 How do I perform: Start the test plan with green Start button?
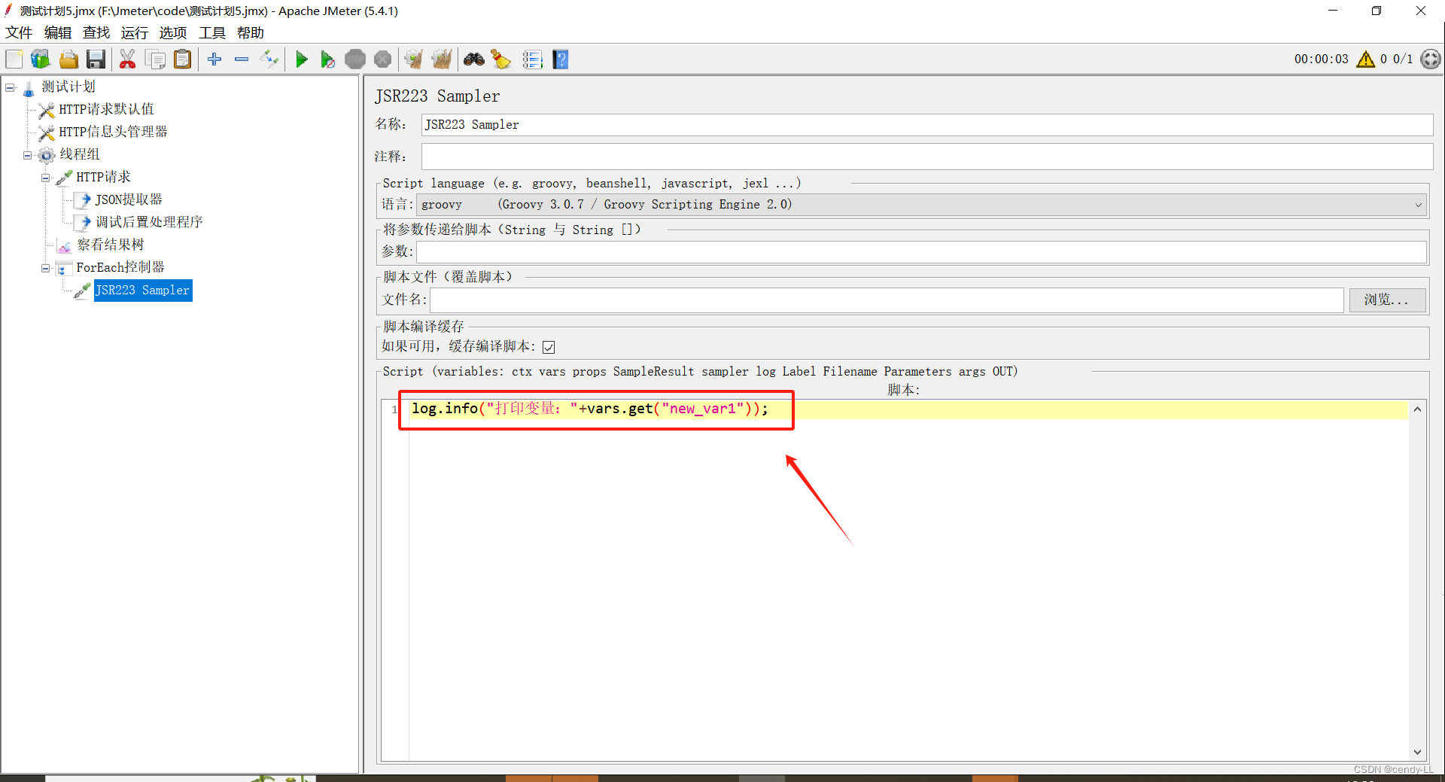302,59
